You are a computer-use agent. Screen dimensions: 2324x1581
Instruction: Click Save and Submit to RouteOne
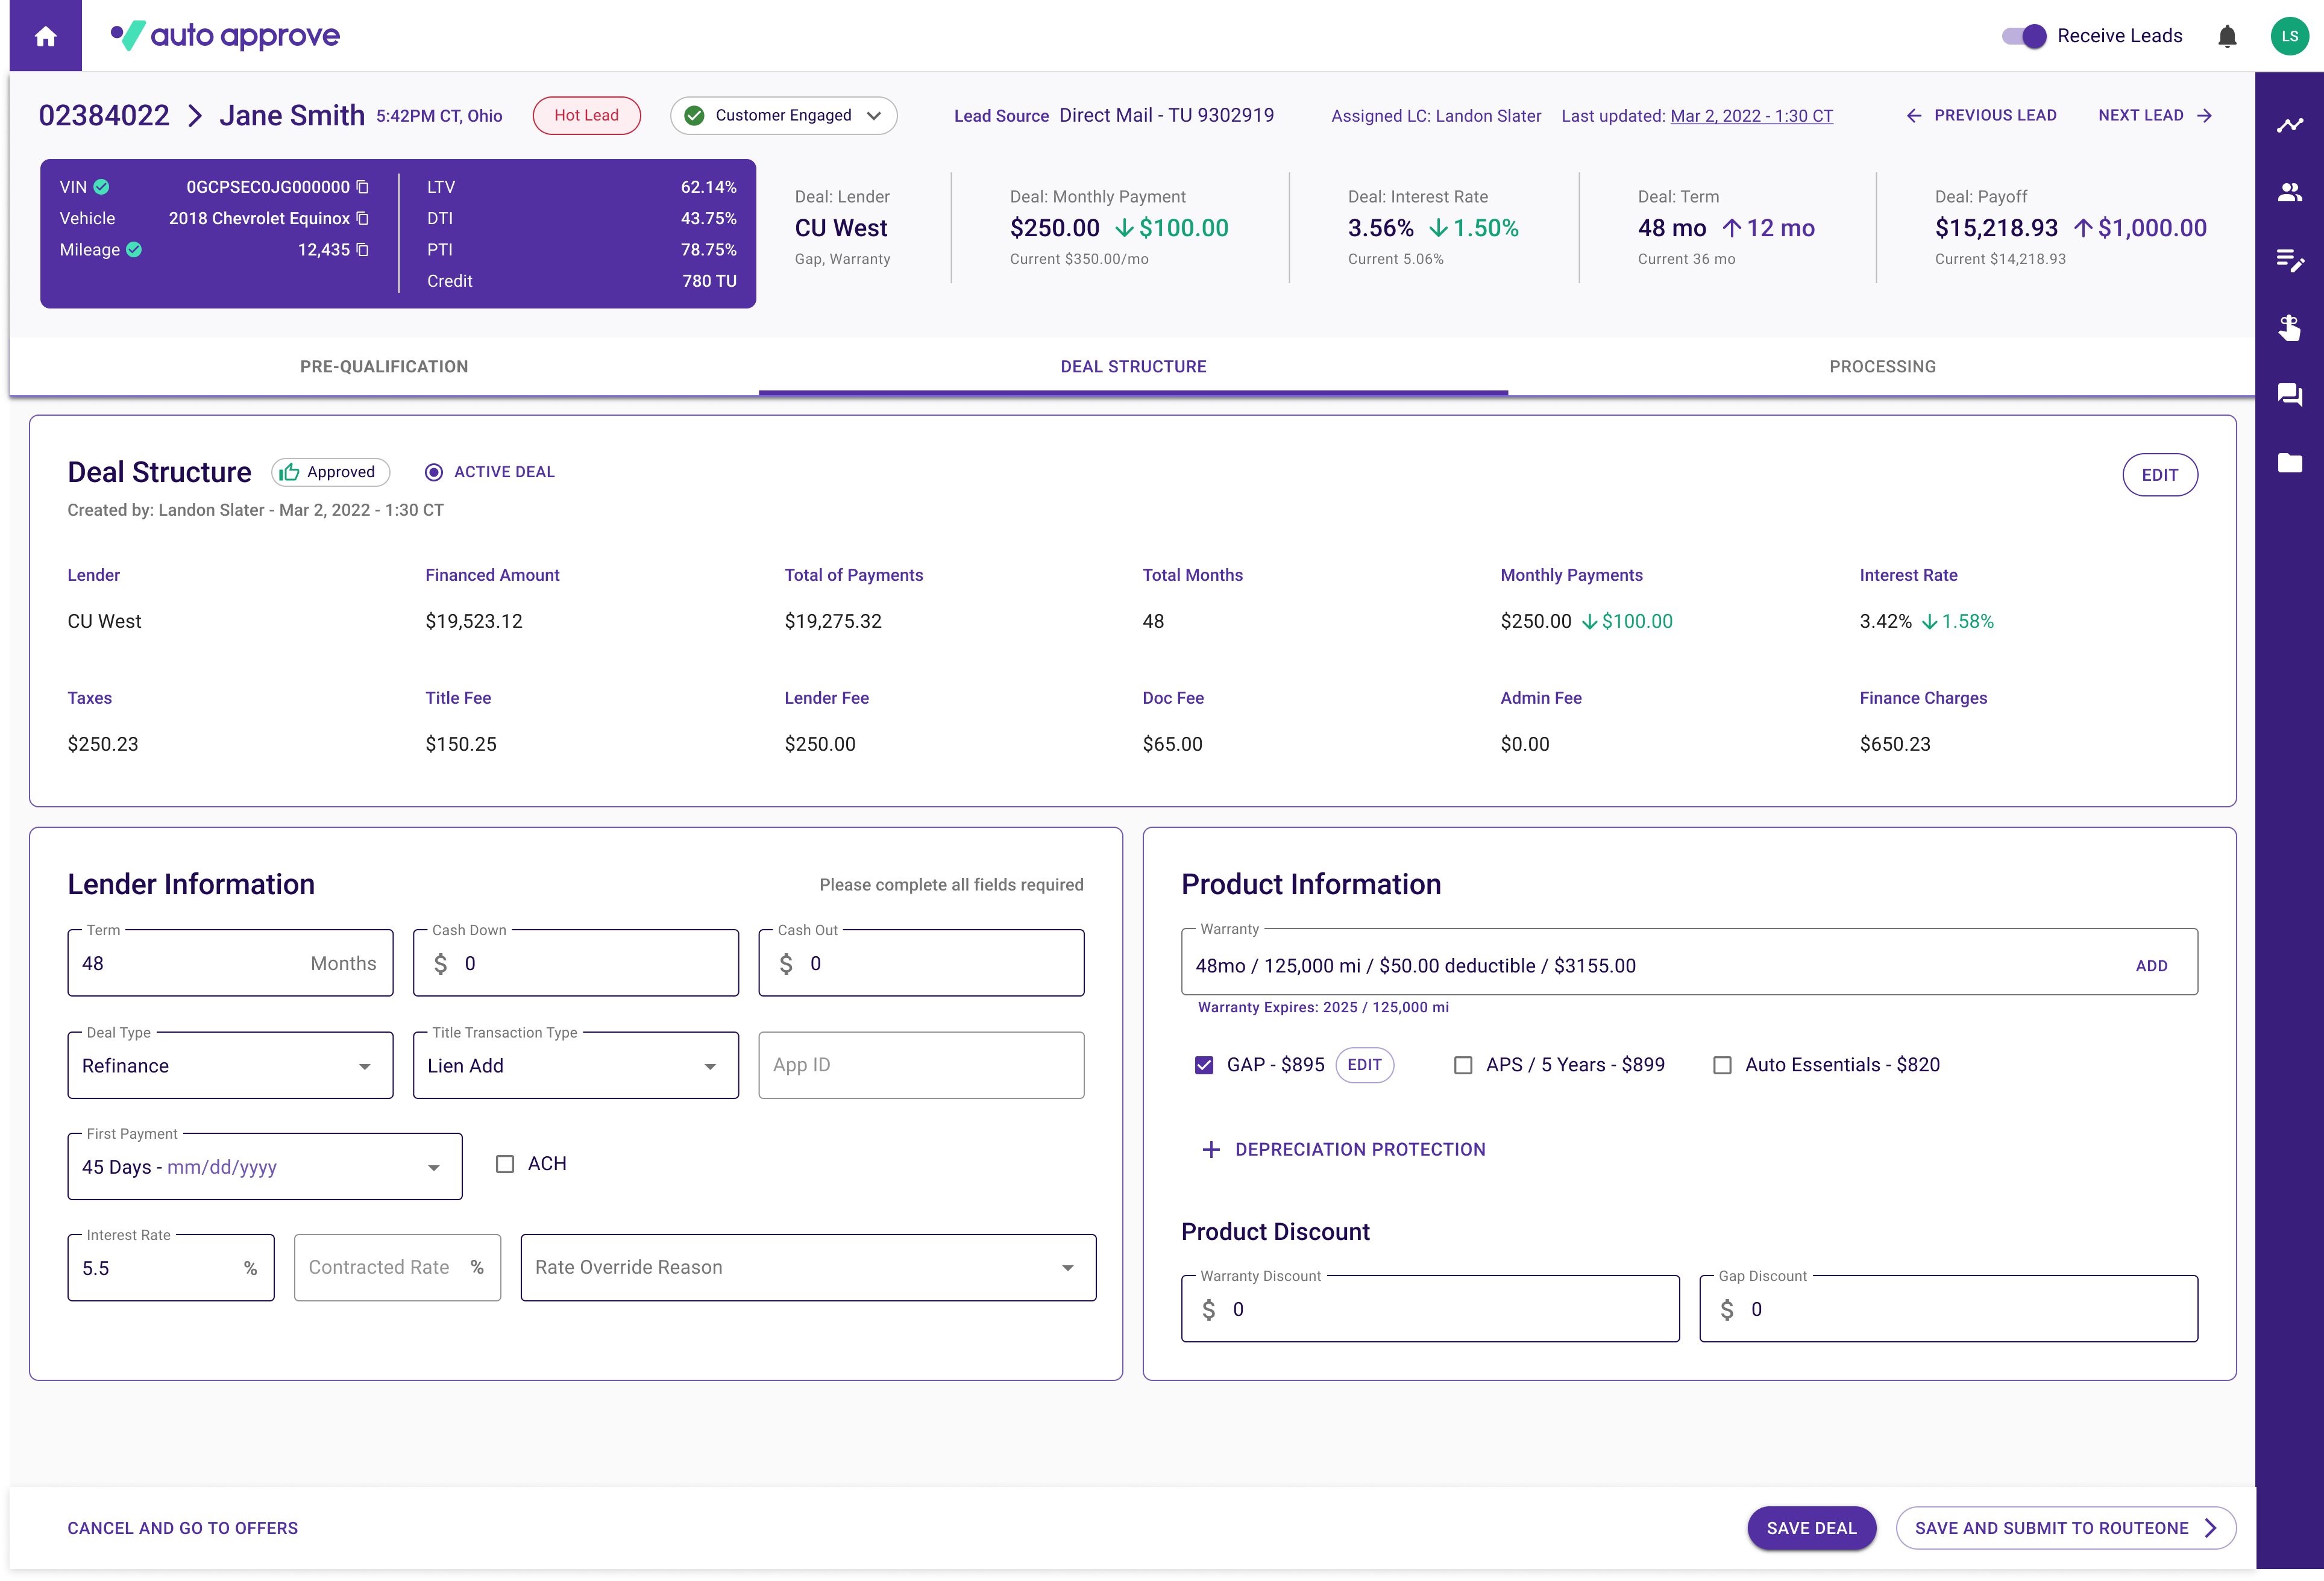[2066, 1528]
